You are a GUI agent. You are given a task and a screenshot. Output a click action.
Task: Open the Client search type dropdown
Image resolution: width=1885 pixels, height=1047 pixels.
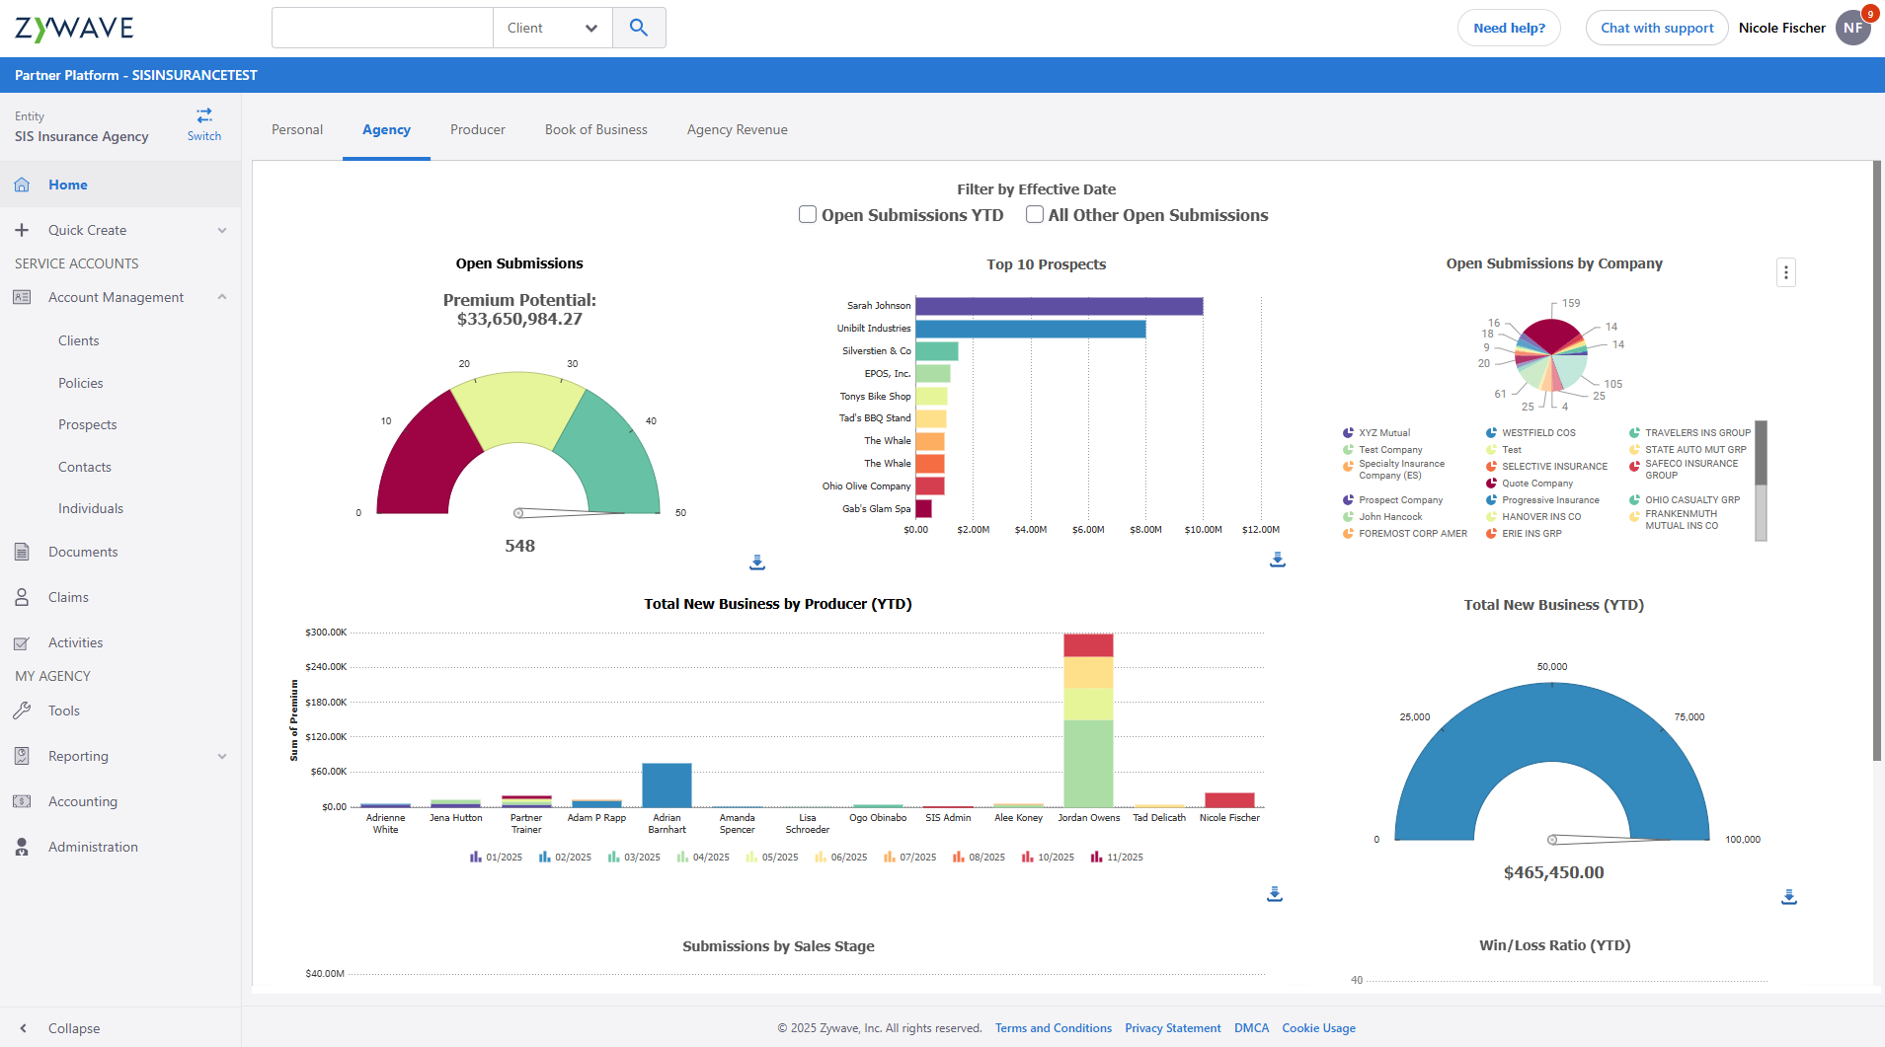click(x=553, y=28)
